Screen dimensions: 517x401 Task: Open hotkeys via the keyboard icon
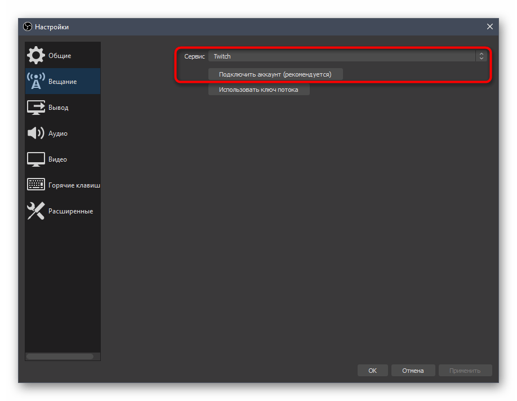(36, 185)
